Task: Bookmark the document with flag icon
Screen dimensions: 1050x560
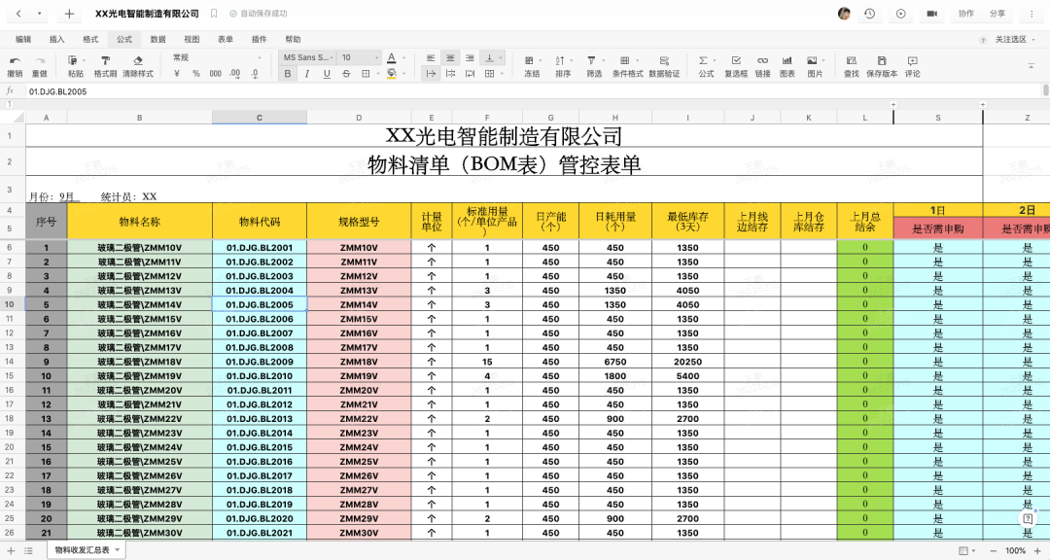Action: 214,14
